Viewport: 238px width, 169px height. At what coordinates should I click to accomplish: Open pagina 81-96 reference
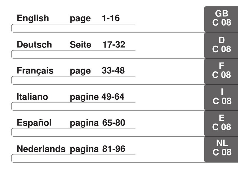pyautogui.click(x=97, y=149)
